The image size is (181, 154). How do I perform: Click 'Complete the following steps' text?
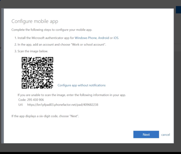tap(52, 30)
